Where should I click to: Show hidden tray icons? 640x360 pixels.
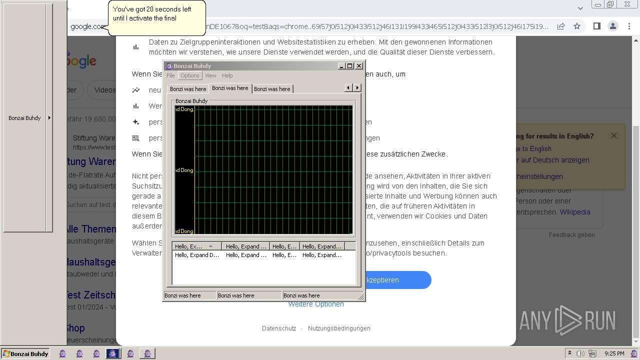569,353
